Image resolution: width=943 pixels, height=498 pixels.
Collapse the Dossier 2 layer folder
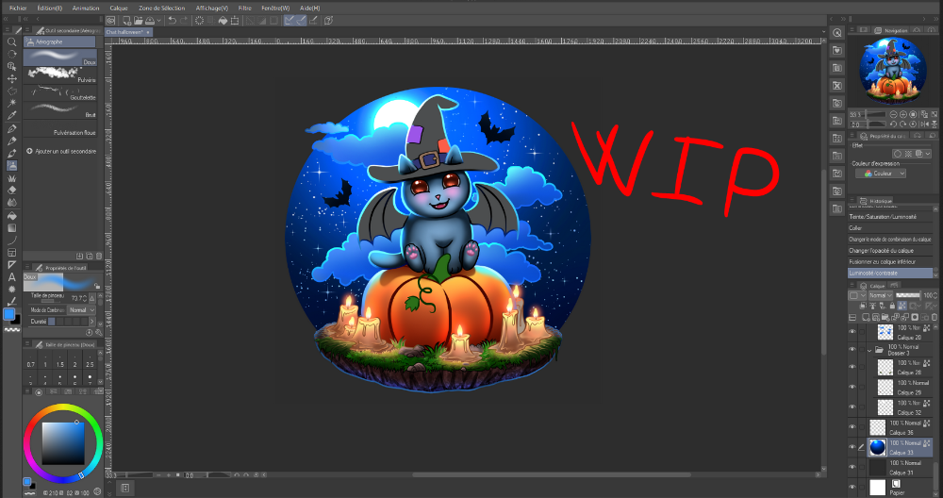[x=869, y=349]
